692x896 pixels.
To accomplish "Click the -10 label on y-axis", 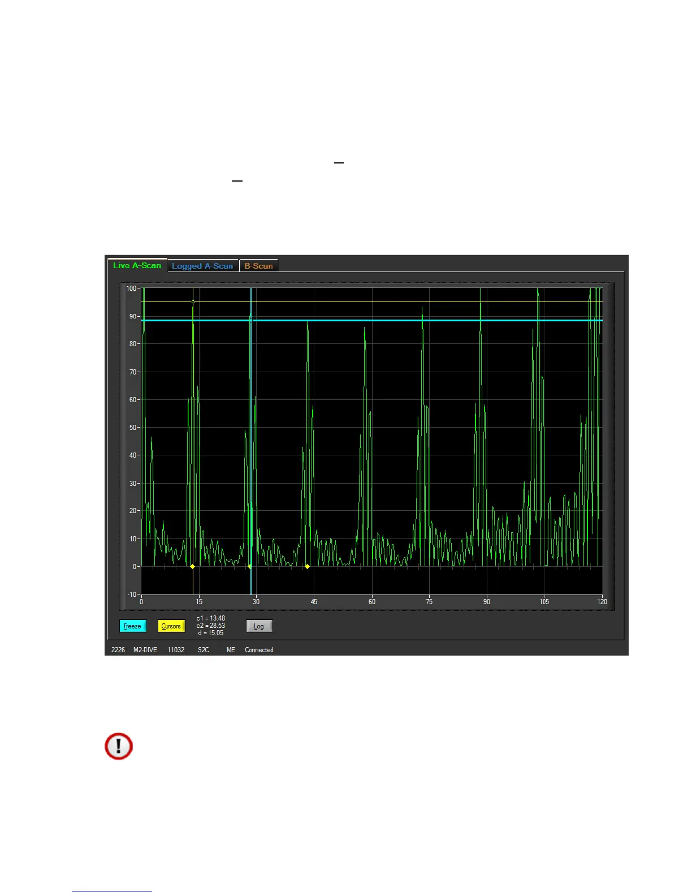I will click(x=132, y=595).
